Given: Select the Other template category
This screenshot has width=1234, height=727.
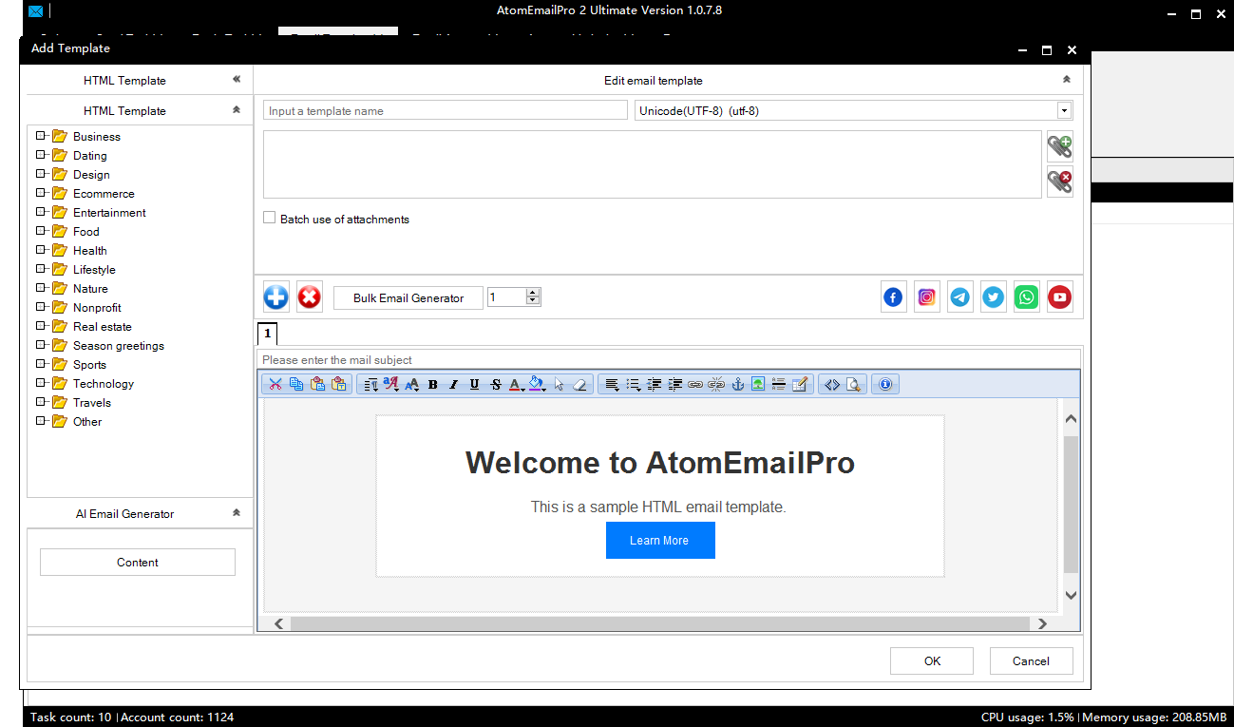Looking at the screenshot, I should 87,421.
